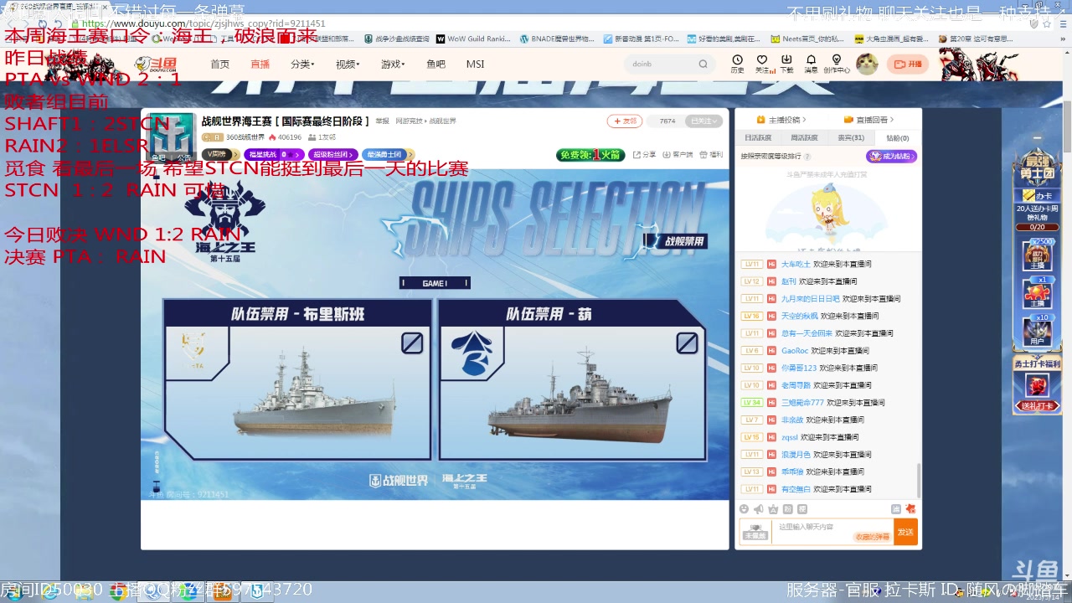
Task: Switch to the 贵宾(31) VIP tab
Action: coord(851,138)
